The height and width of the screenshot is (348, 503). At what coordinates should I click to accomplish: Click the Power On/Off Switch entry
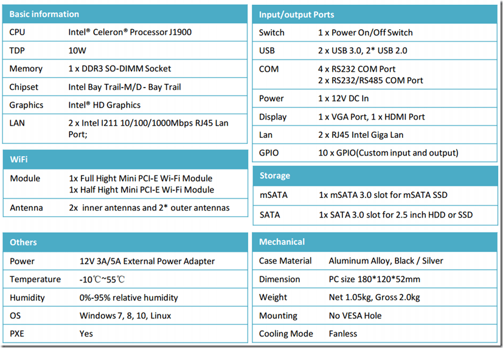click(365, 32)
